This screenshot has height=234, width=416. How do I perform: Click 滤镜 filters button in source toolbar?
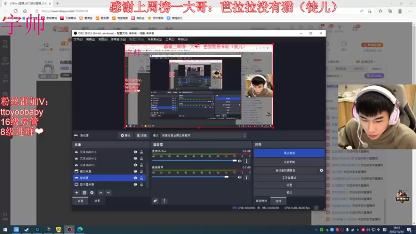pos(142,136)
